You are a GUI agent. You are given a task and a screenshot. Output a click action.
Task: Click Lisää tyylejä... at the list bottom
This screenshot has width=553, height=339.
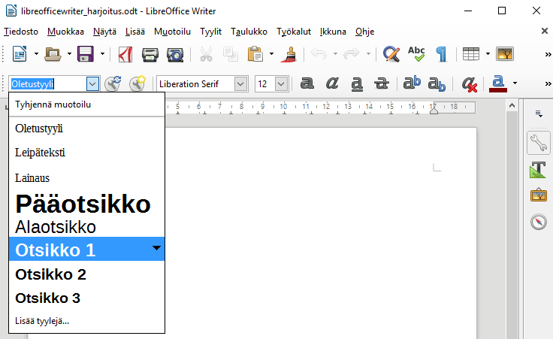[42, 321]
